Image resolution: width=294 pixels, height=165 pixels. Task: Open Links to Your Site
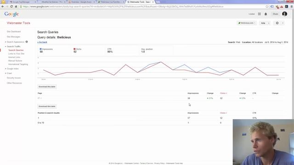click(17, 54)
